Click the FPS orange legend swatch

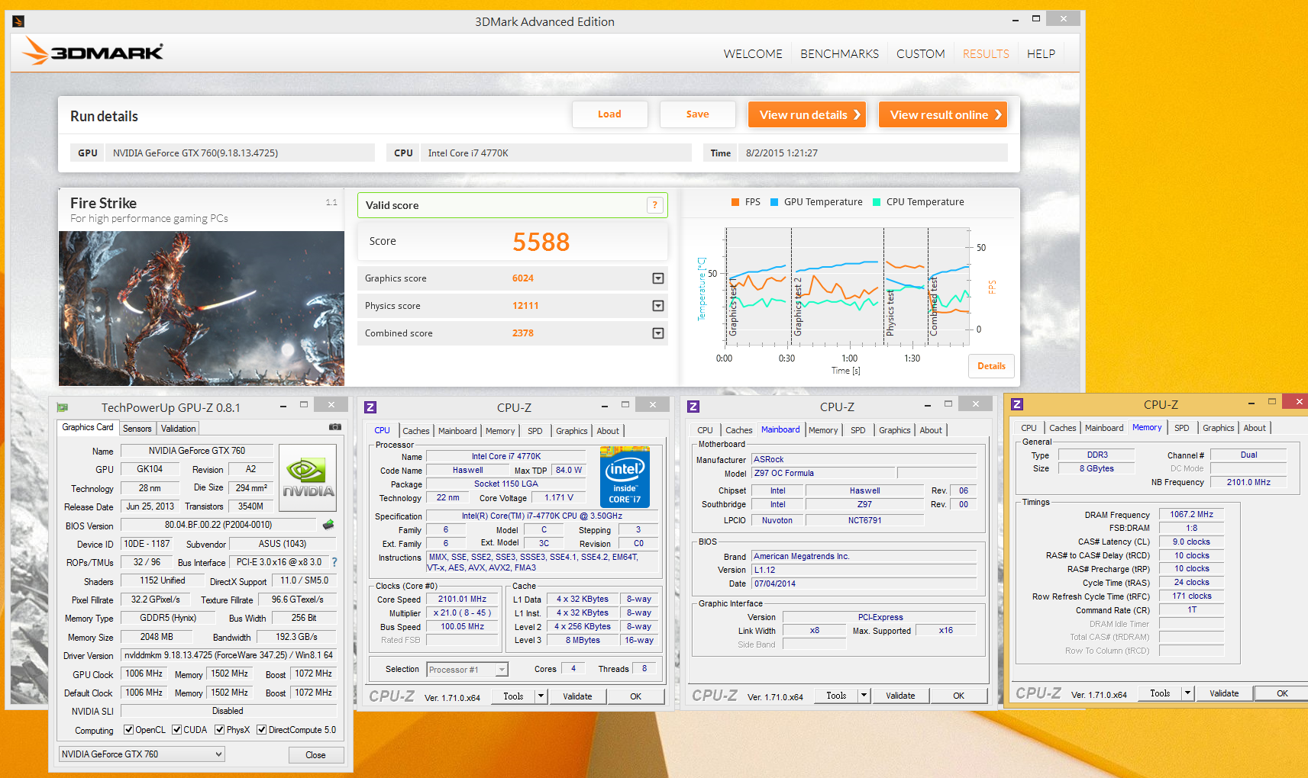[735, 202]
